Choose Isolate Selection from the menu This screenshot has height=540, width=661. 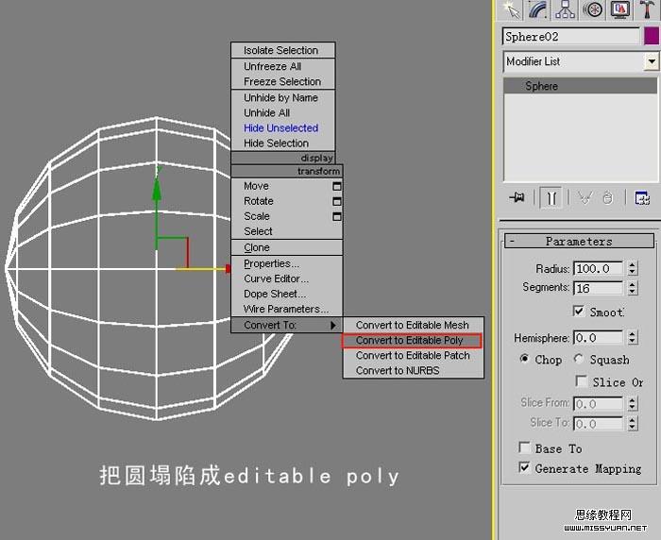(283, 50)
